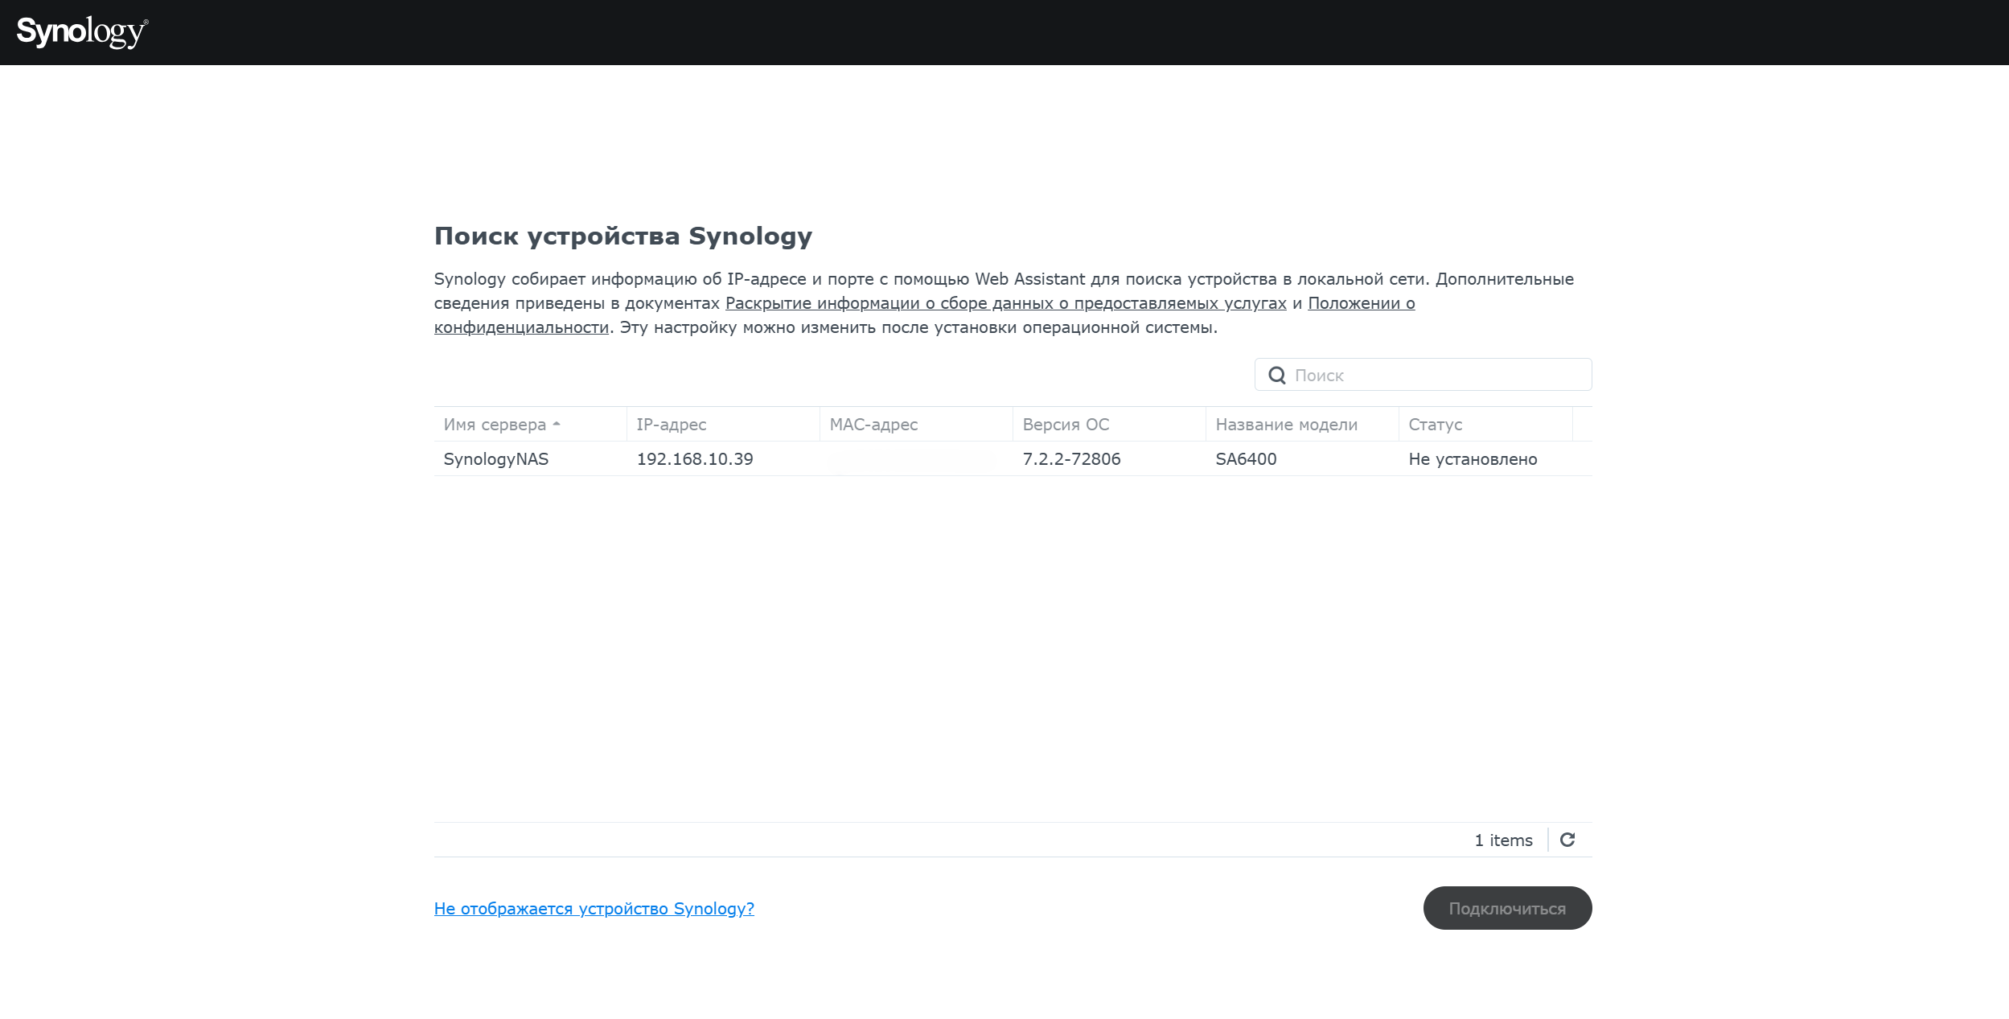Open Положении о конфиденциальности link
The image size is (2009, 1019).
(x=1362, y=303)
